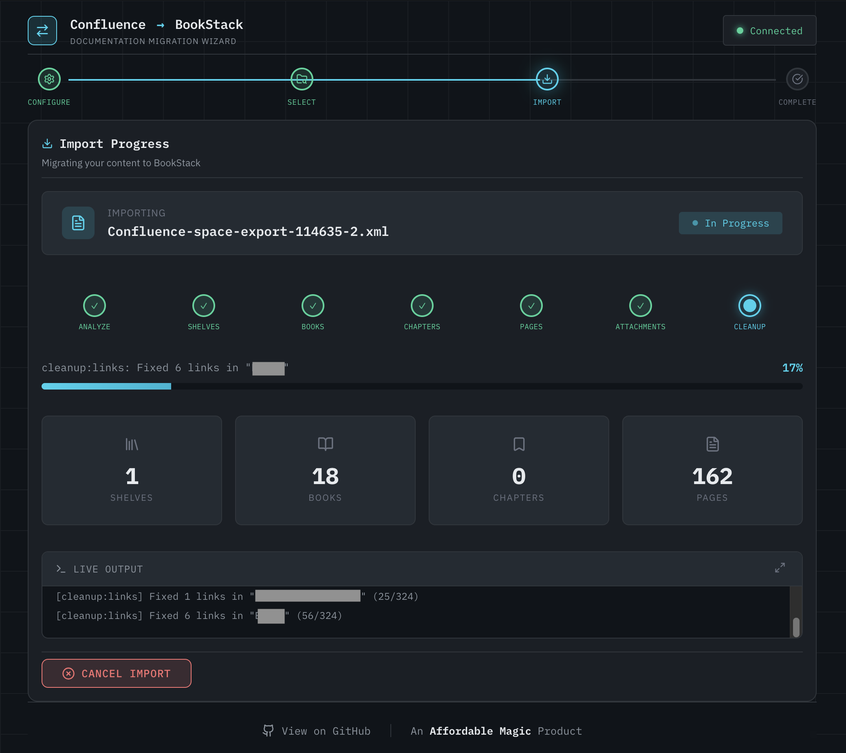The width and height of the screenshot is (846, 753).
Task: Click the Affordable Magic link
Action: point(480,731)
